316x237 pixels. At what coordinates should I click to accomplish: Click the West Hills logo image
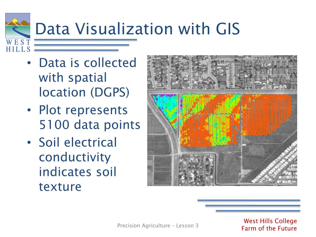(18, 26)
